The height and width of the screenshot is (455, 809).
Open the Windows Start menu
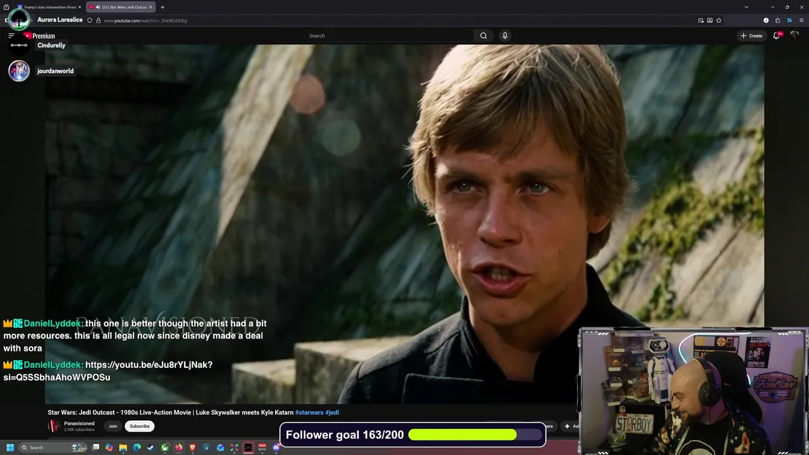tap(10, 447)
